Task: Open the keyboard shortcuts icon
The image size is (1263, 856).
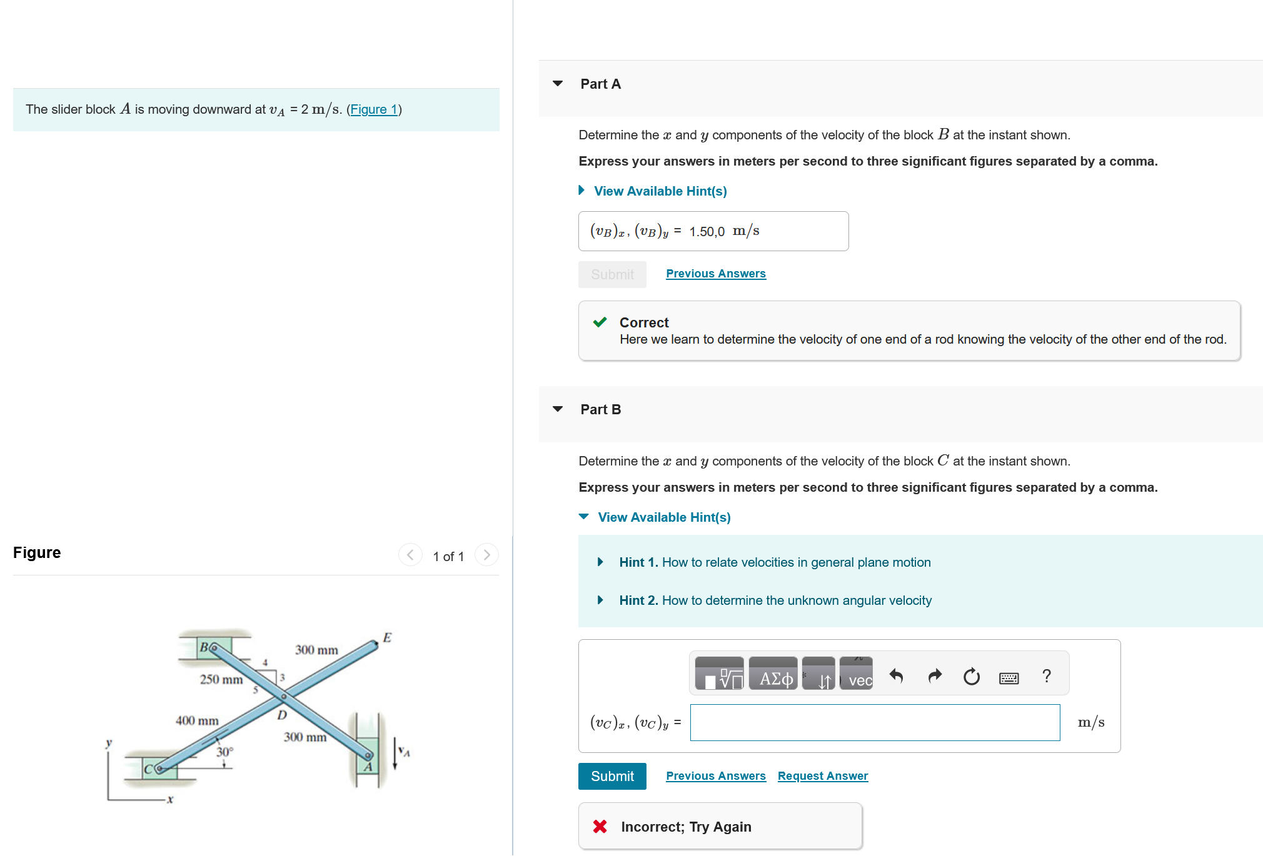Action: point(1009,677)
